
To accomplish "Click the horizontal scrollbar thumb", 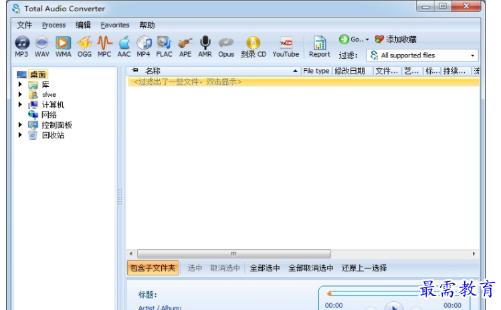I will (234, 254).
